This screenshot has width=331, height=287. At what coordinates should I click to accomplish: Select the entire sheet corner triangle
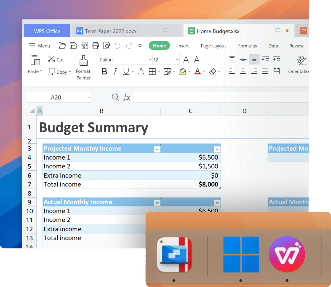(32, 111)
